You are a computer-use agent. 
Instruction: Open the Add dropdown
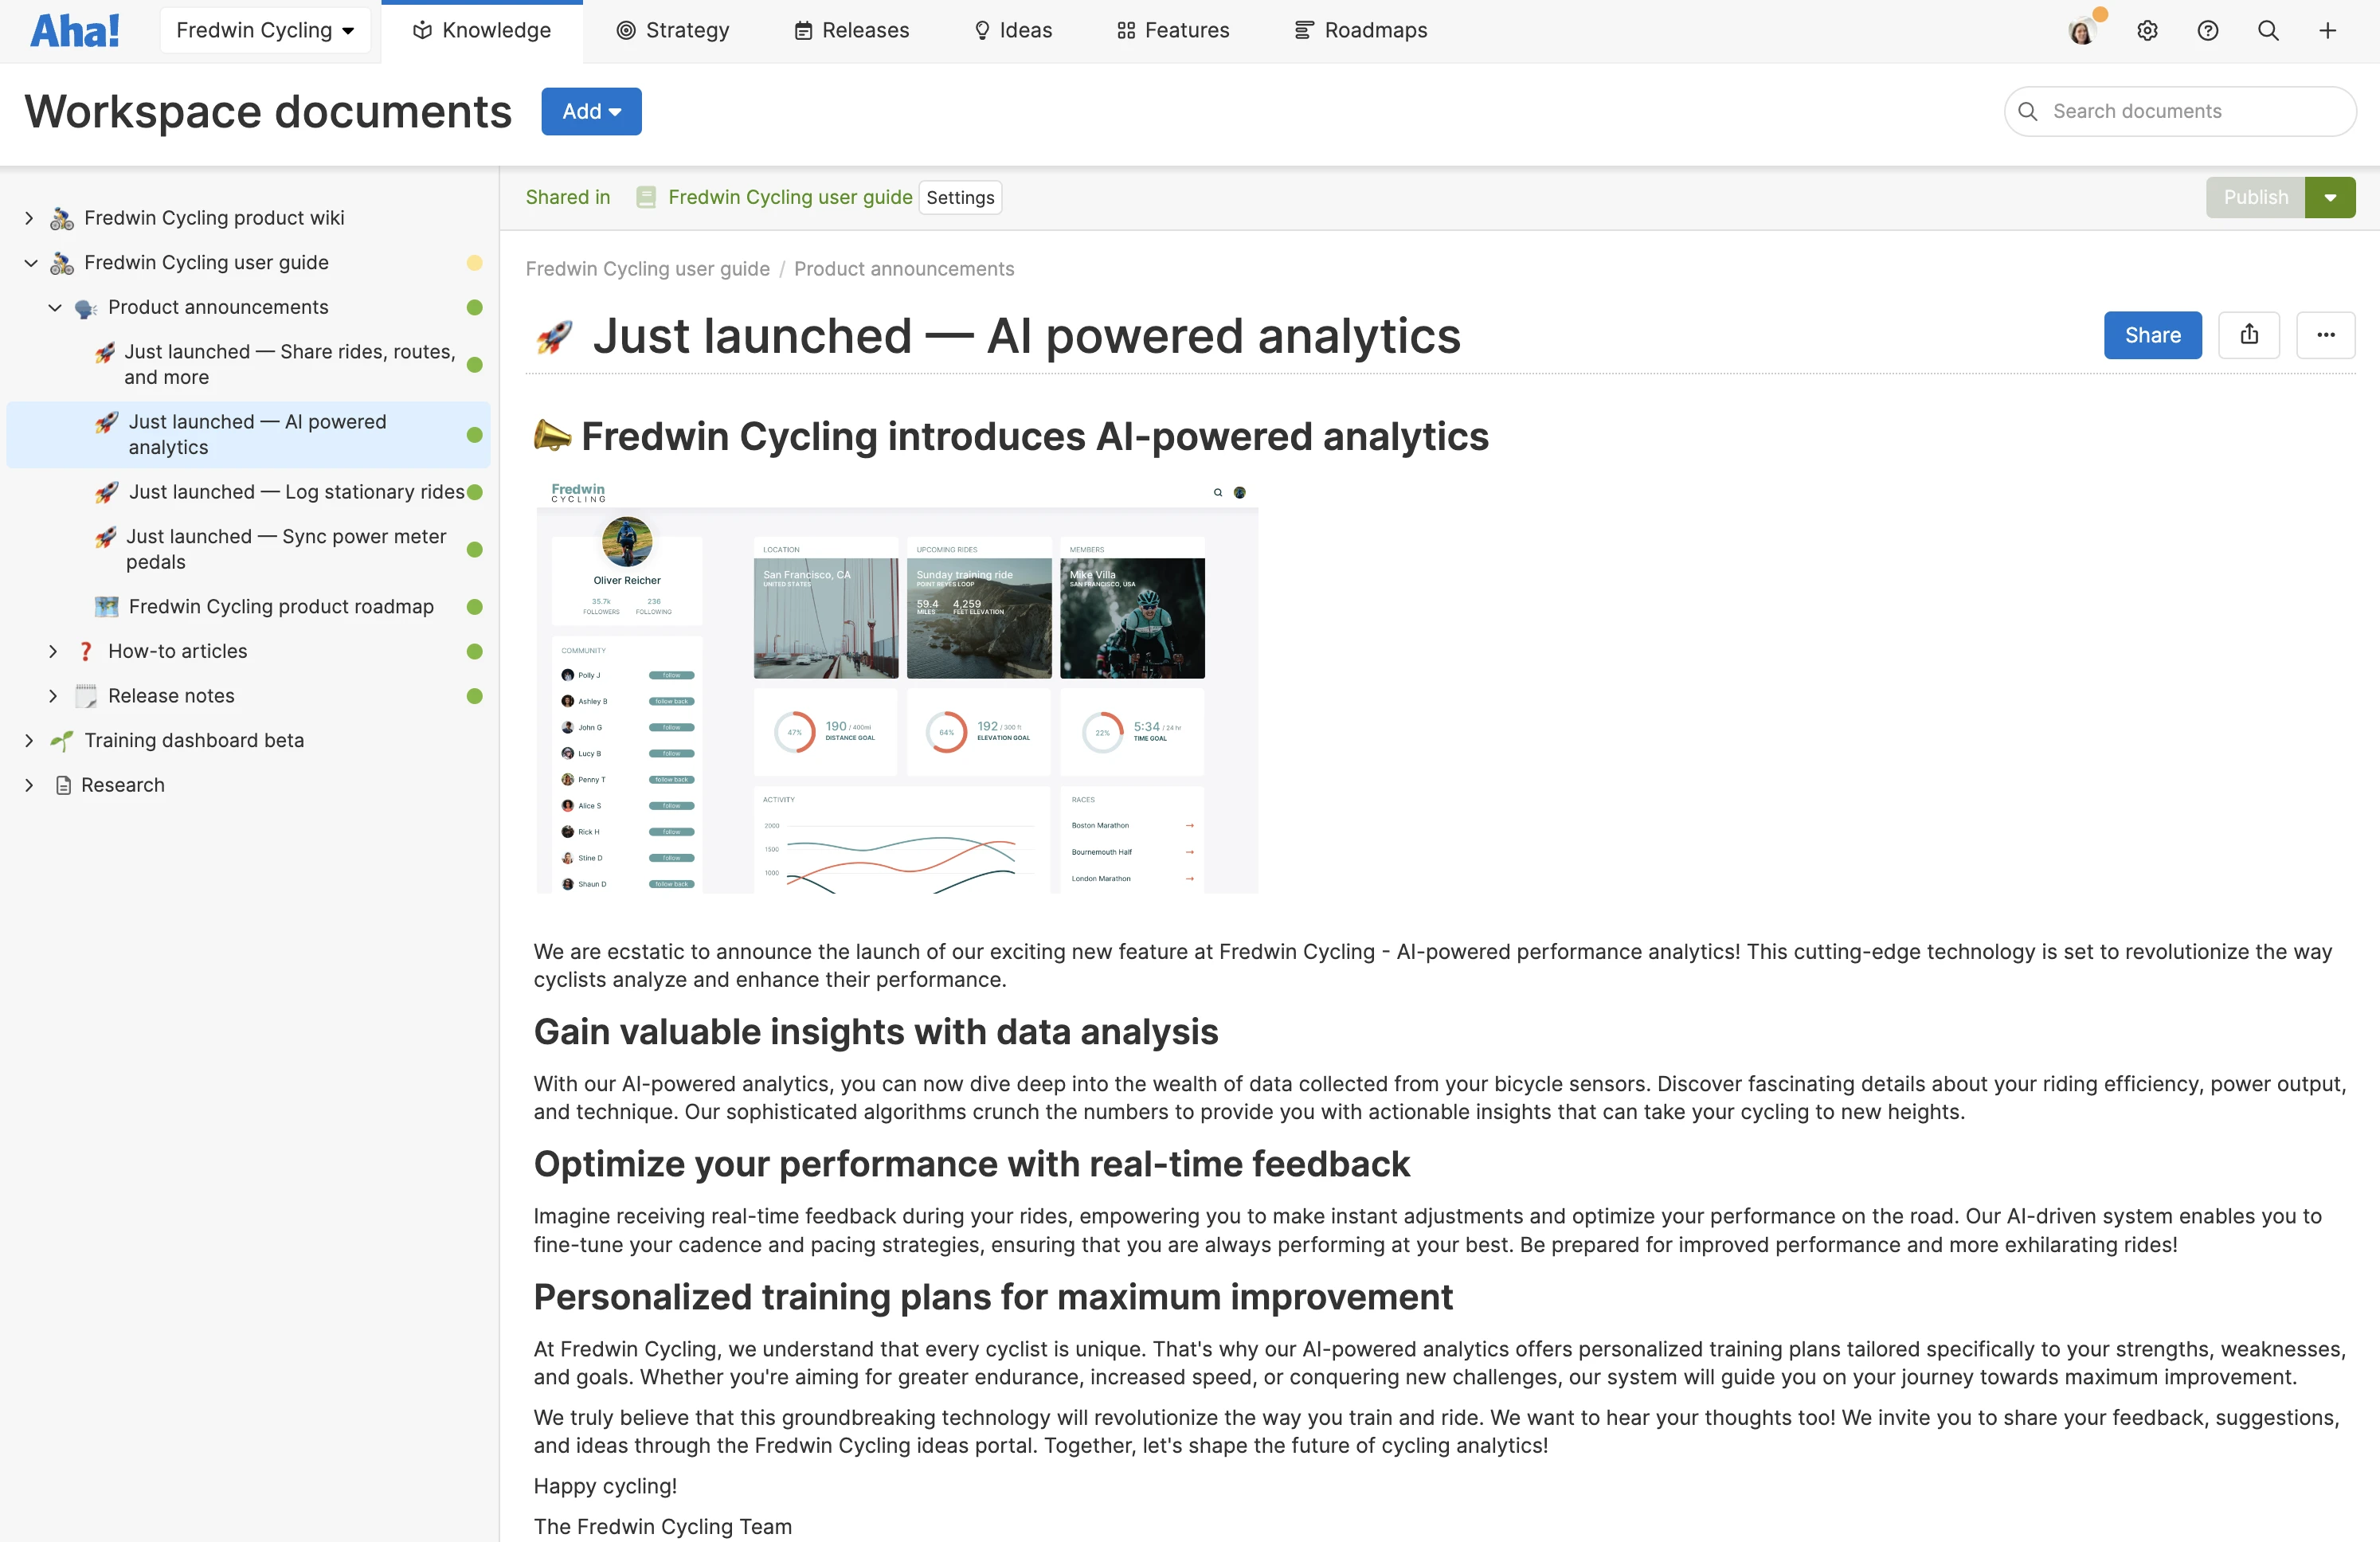coord(590,111)
